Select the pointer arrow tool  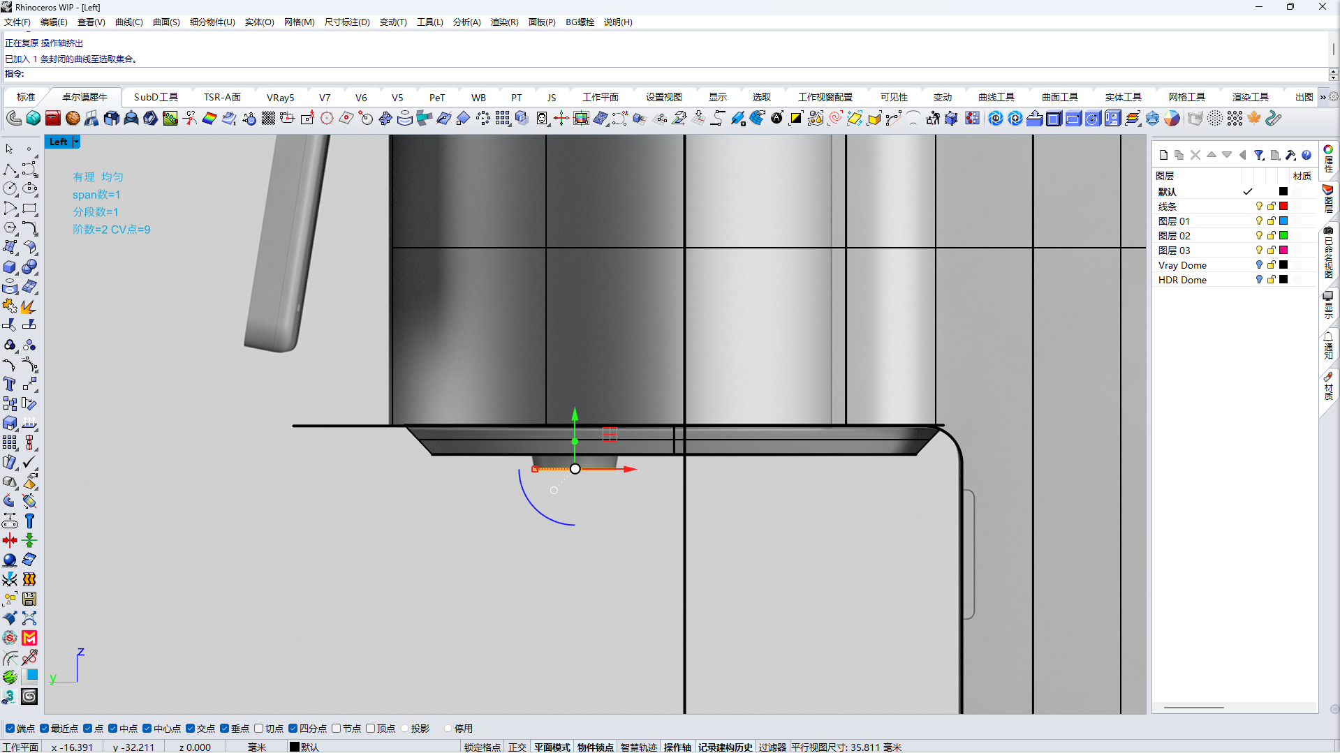click(x=10, y=149)
